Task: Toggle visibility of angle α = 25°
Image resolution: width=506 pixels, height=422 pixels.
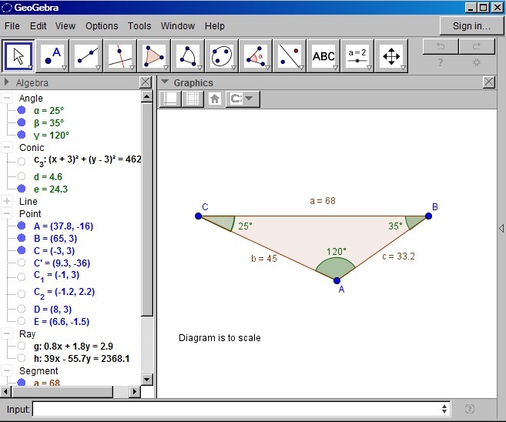Action: [x=22, y=110]
